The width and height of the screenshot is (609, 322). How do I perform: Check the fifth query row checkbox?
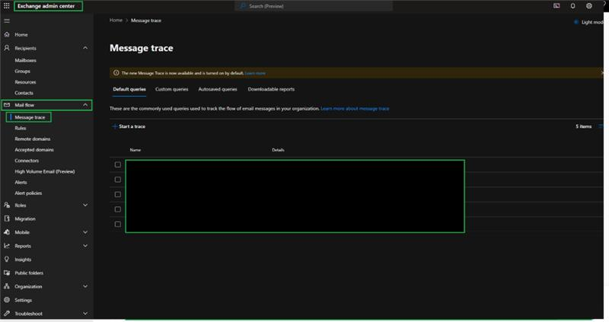coord(118,224)
